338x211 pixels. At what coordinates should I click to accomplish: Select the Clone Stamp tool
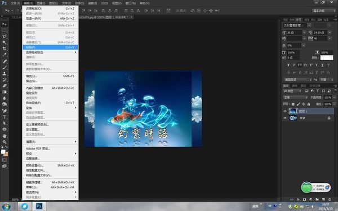(5, 73)
